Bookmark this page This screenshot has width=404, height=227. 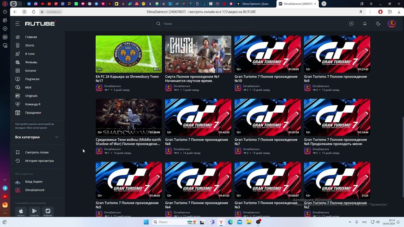coord(361,12)
